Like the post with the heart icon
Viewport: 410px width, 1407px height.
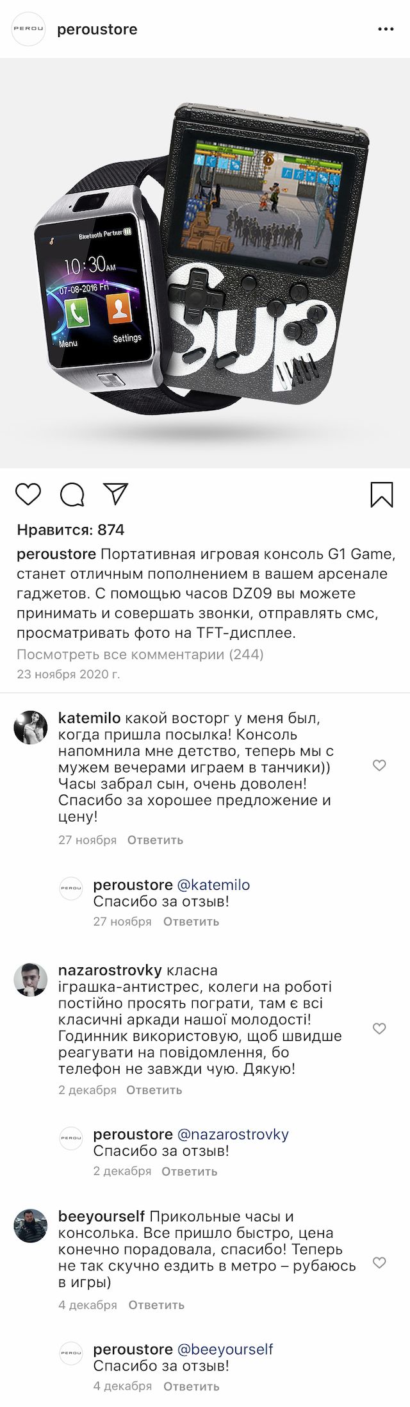[x=28, y=495]
